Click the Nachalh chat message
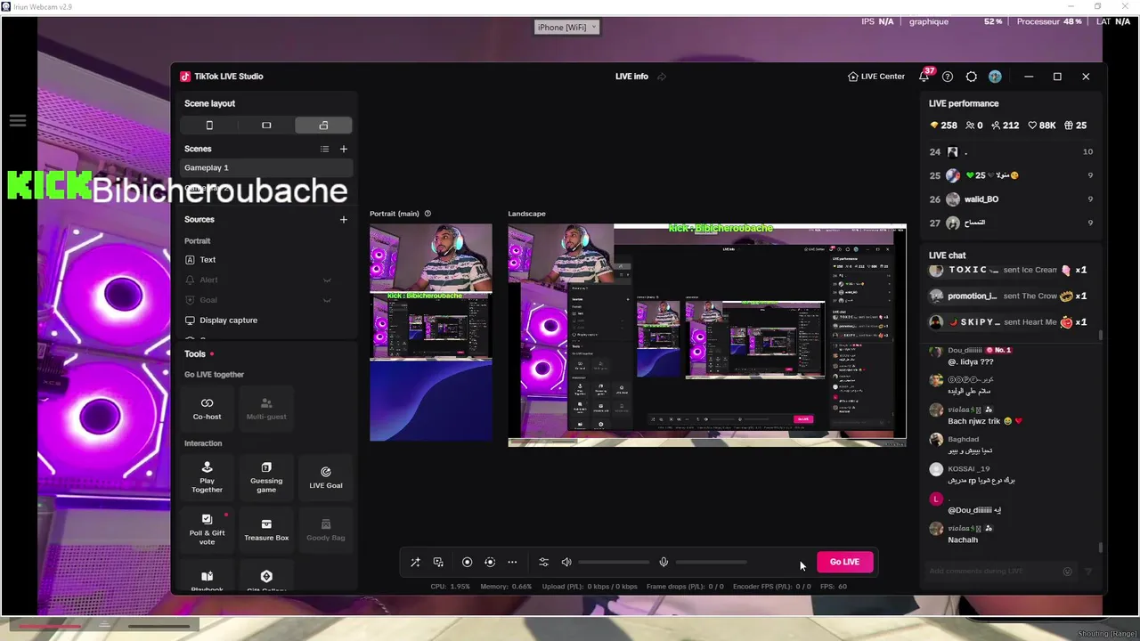 pos(963,540)
